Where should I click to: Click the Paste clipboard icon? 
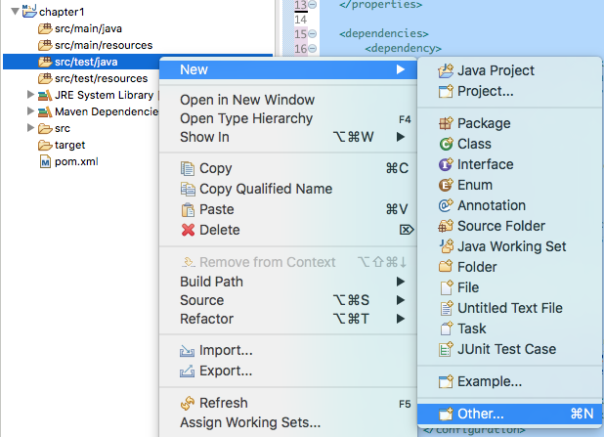(x=188, y=209)
